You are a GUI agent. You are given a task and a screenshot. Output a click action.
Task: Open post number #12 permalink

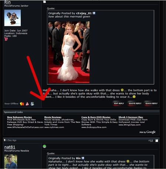[152, 141]
